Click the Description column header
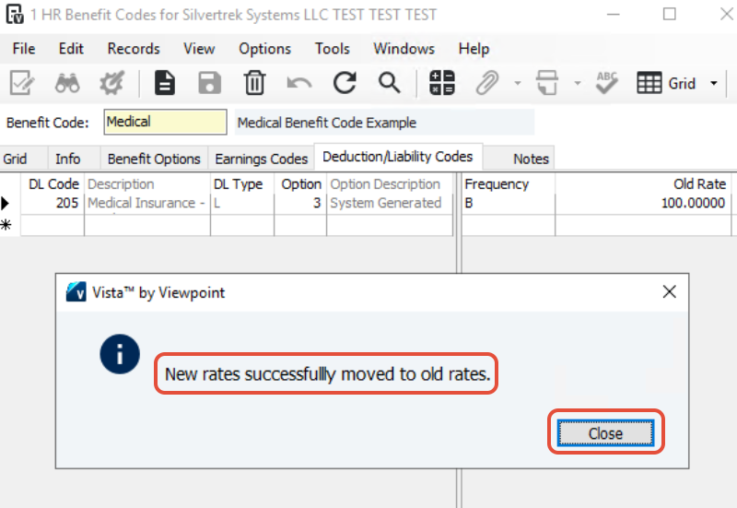The width and height of the screenshot is (737, 508). coord(147,183)
